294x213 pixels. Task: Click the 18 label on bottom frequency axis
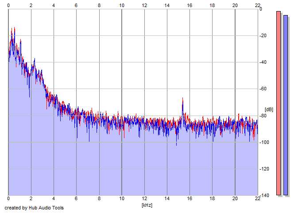pos(212,198)
